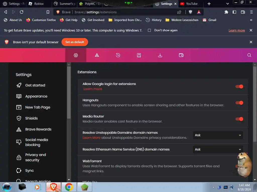
Task: Bookmark this page icon
Action: 48,12
